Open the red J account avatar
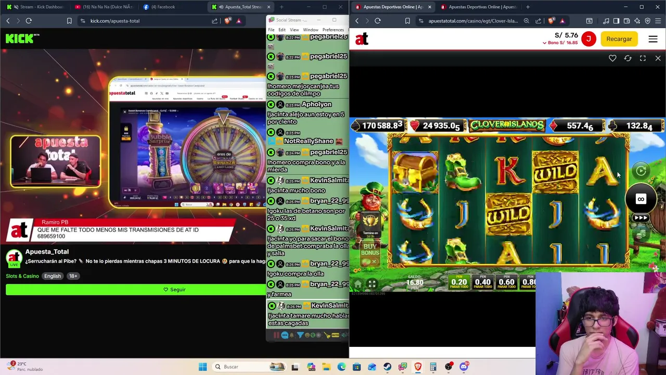 click(x=588, y=39)
